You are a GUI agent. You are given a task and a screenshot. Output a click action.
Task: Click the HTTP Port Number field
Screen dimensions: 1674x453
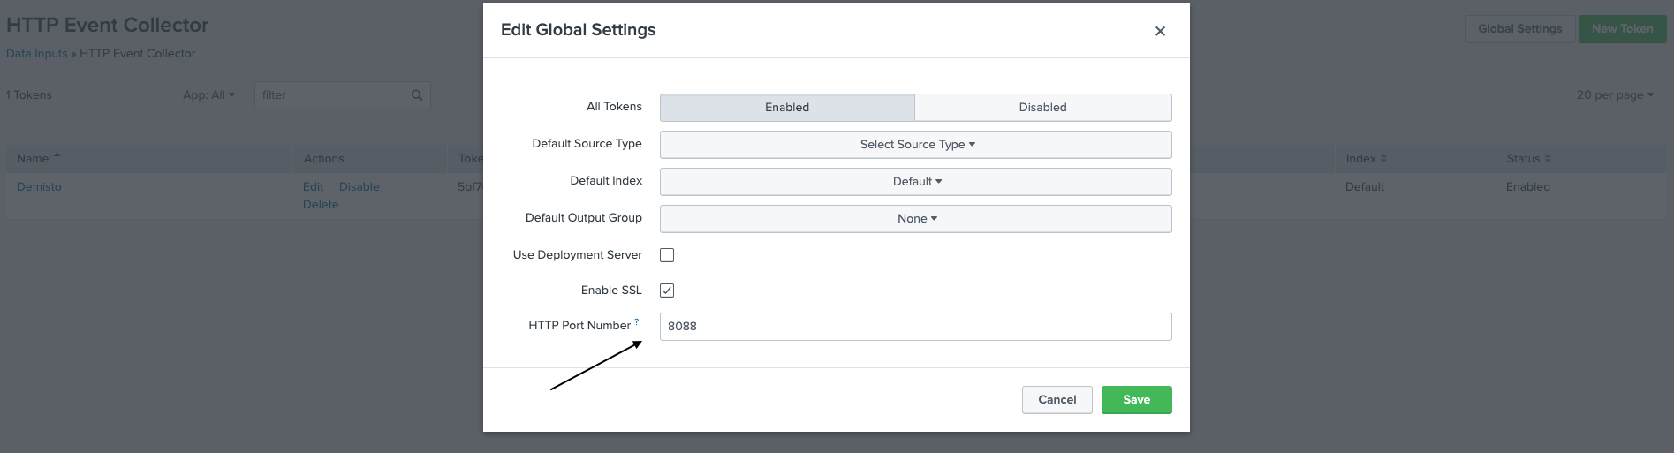tap(915, 327)
